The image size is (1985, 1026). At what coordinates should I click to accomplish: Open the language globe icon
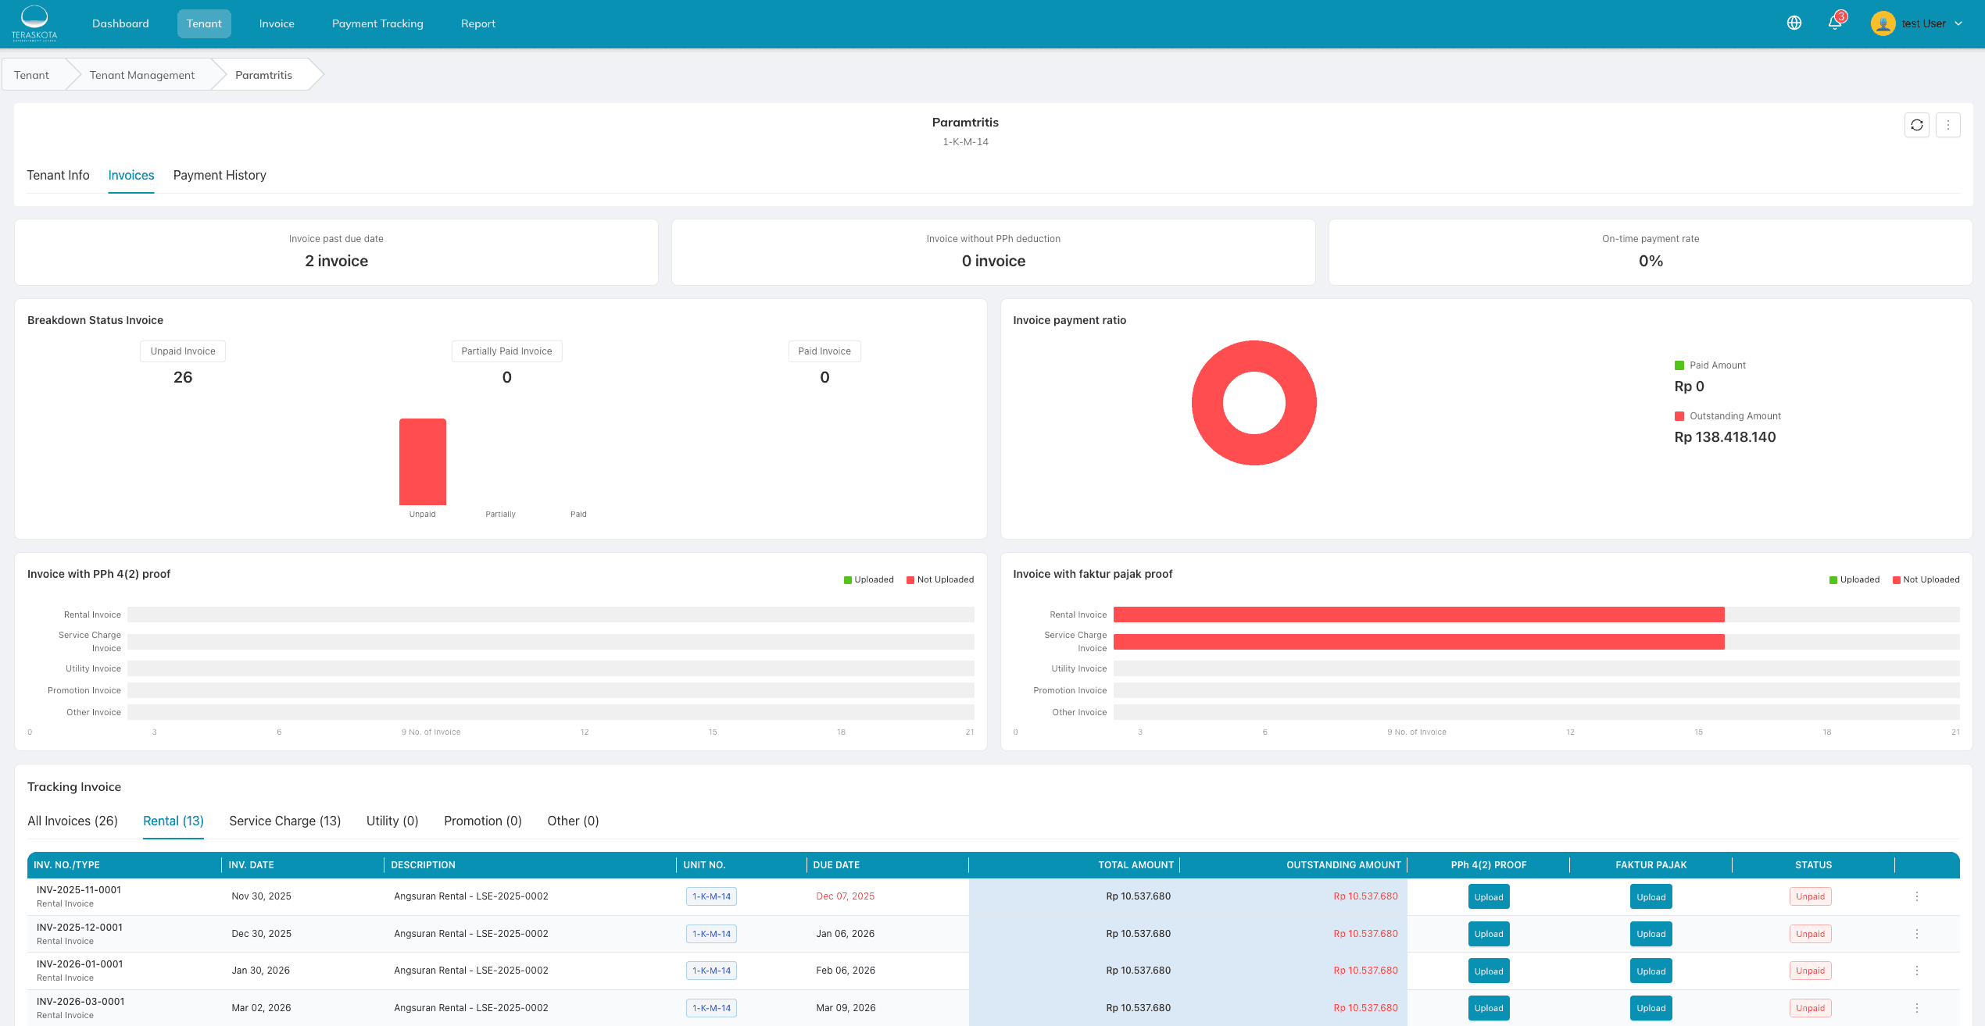pyautogui.click(x=1794, y=23)
